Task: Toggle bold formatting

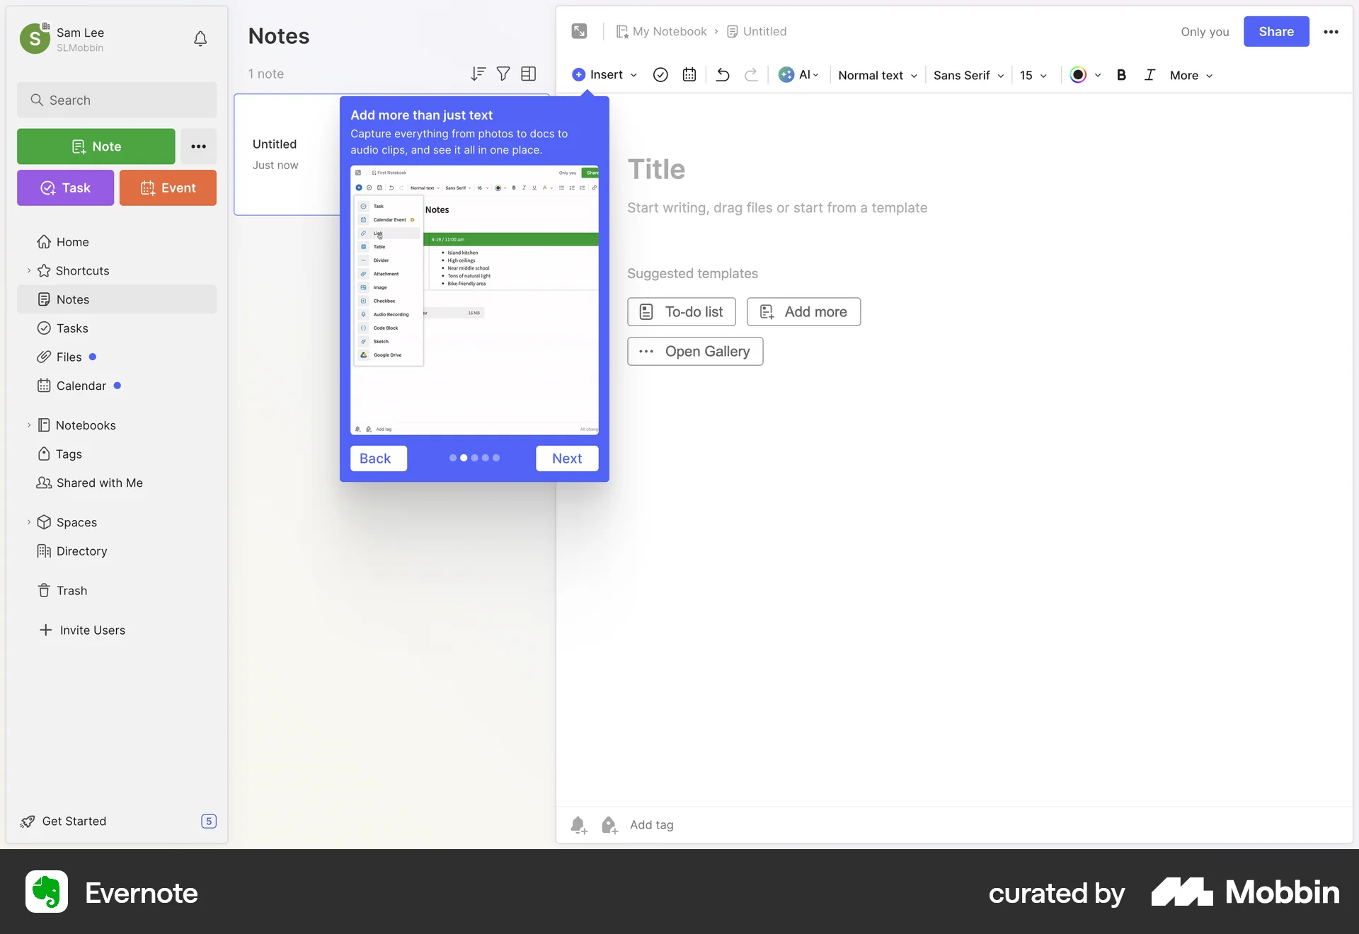Action: click(1121, 75)
